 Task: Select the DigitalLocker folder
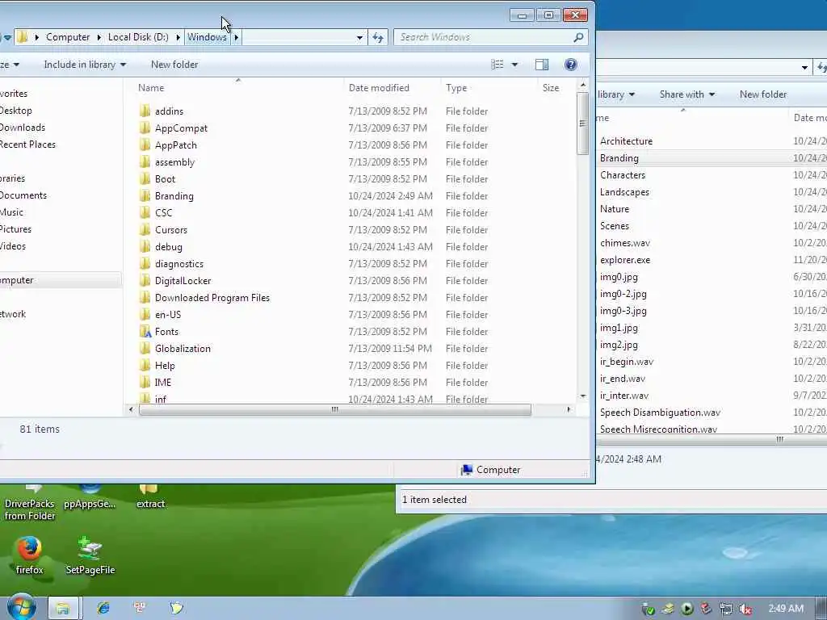click(x=183, y=280)
